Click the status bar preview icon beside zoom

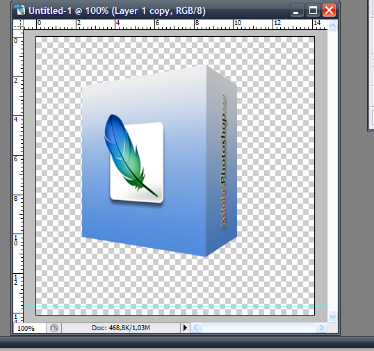click(54, 328)
